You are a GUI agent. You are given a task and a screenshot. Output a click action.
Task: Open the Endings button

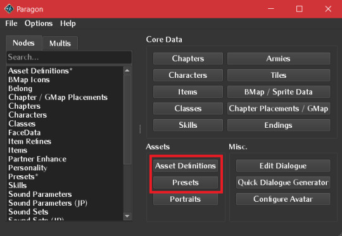point(279,125)
